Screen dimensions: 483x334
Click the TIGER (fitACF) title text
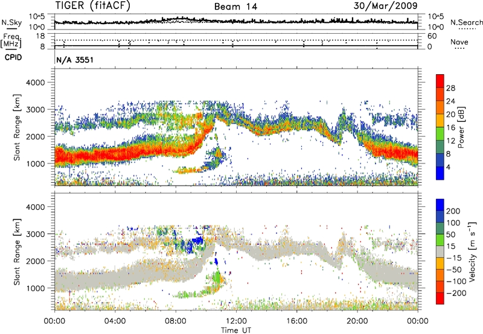(x=93, y=6)
